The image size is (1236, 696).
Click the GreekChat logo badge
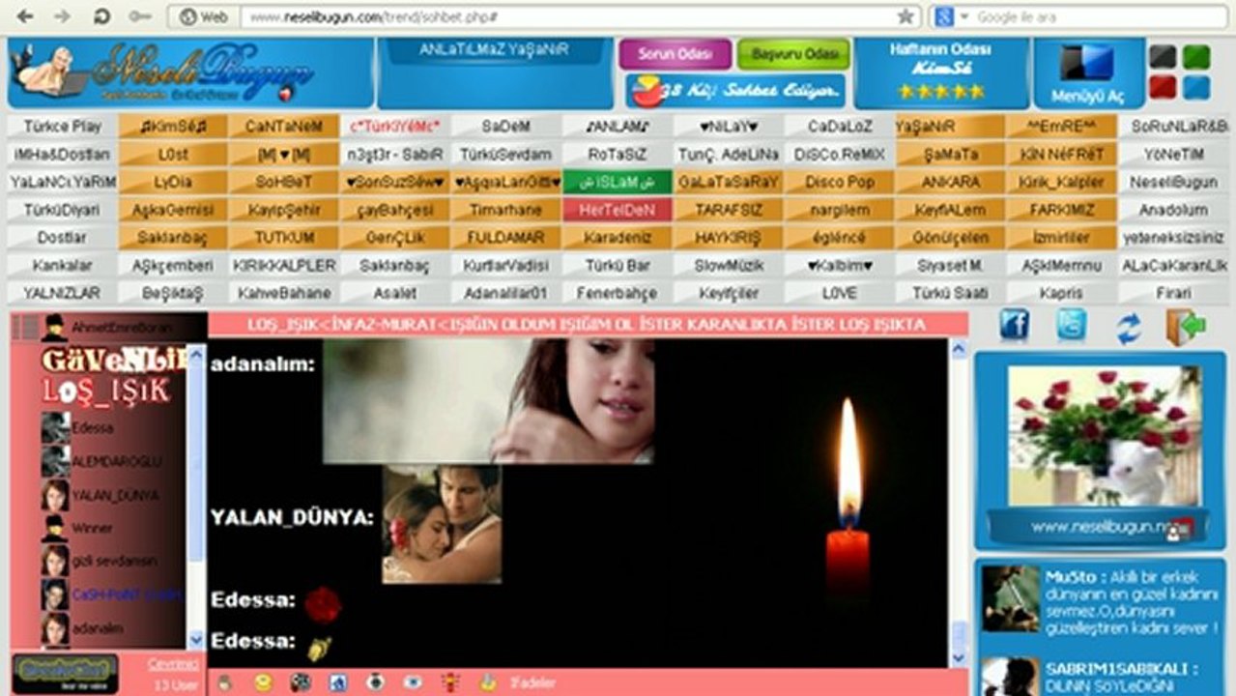(65, 674)
